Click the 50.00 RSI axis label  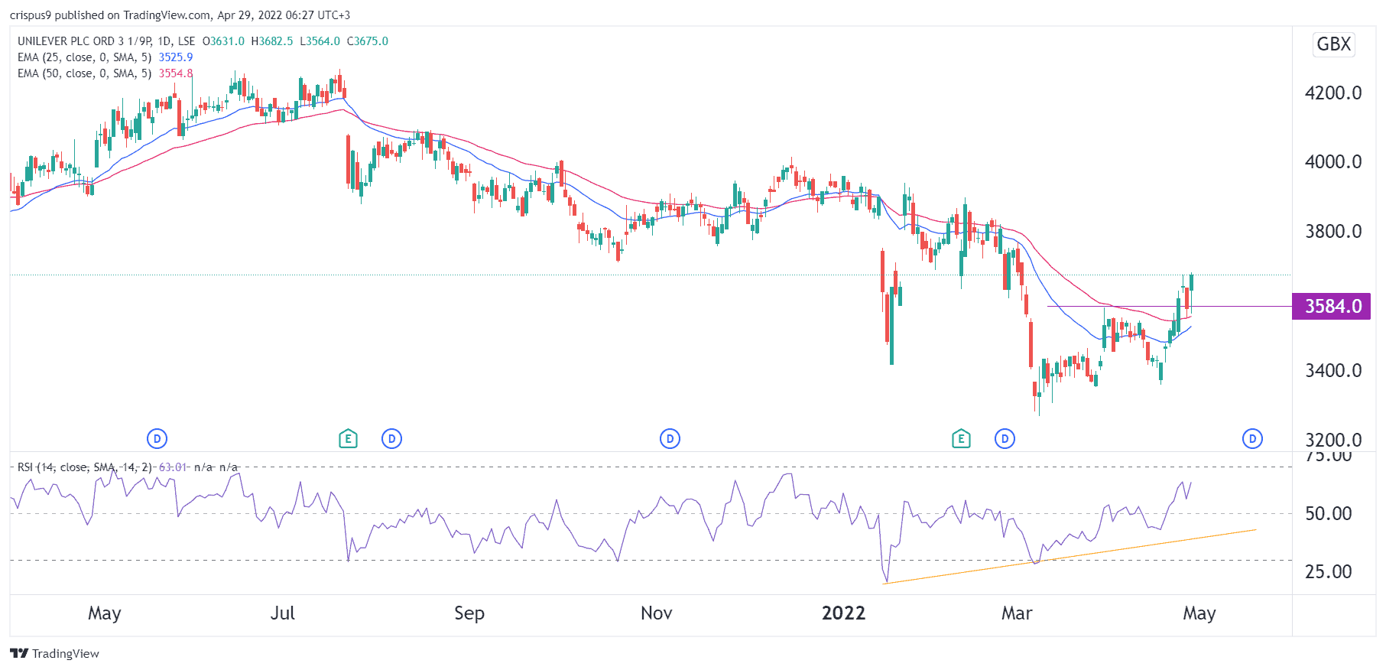click(x=1329, y=514)
